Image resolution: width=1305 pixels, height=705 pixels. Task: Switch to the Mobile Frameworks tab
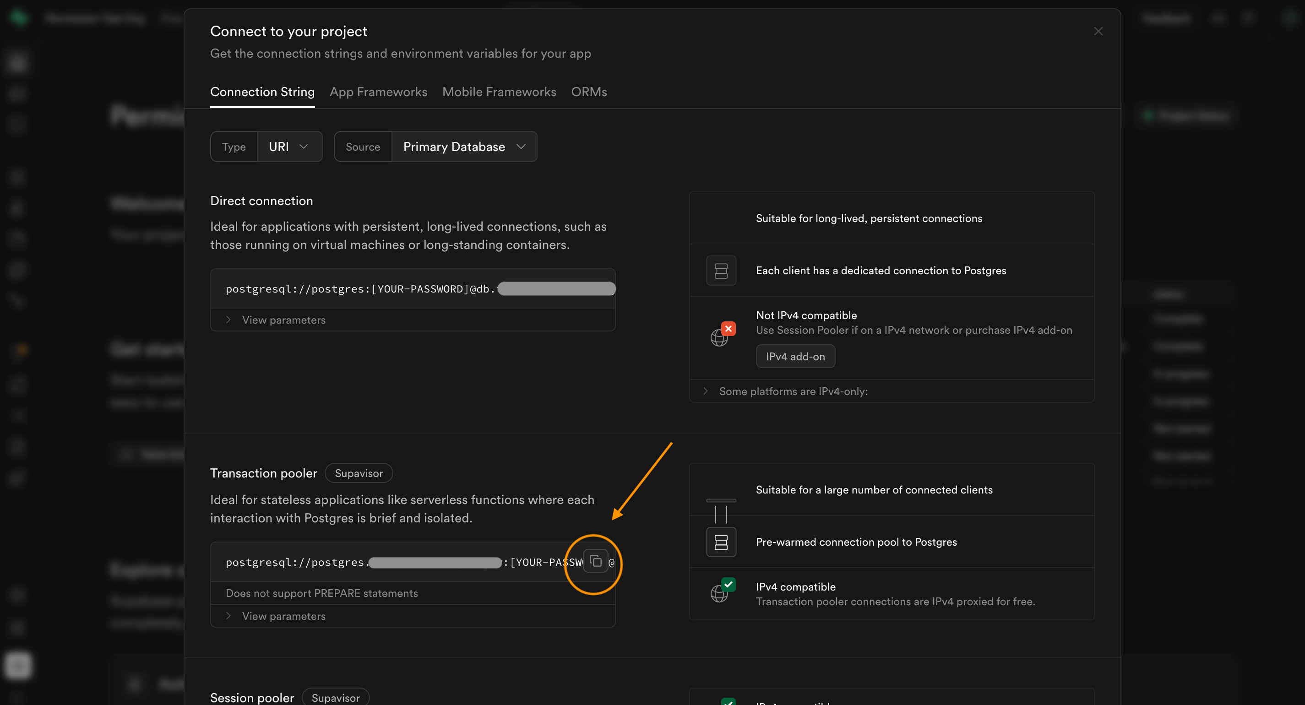499,92
